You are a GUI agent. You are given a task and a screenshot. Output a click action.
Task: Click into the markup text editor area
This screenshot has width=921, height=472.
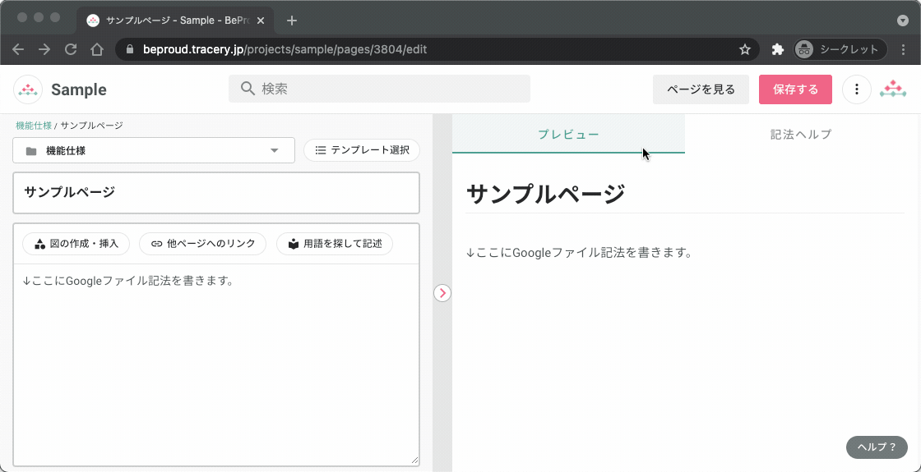(216, 364)
